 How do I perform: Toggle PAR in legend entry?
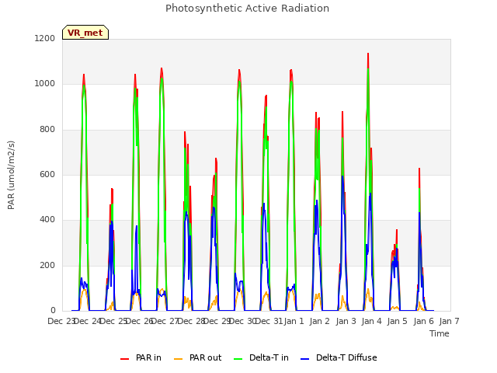(x=141, y=357)
